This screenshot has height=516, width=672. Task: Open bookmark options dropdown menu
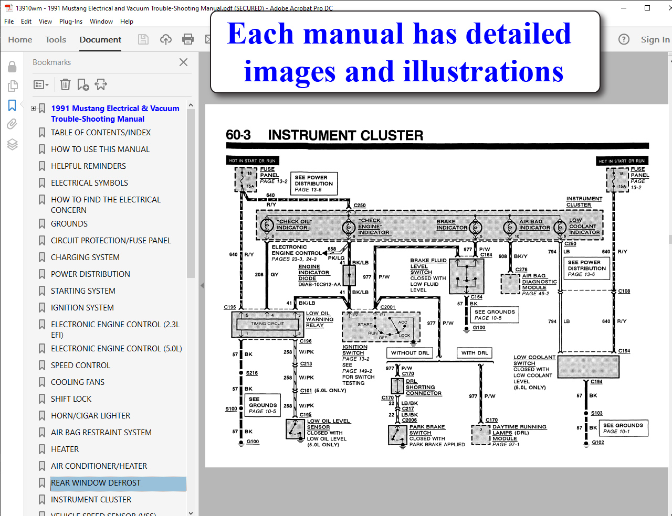(x=41, y=84)
